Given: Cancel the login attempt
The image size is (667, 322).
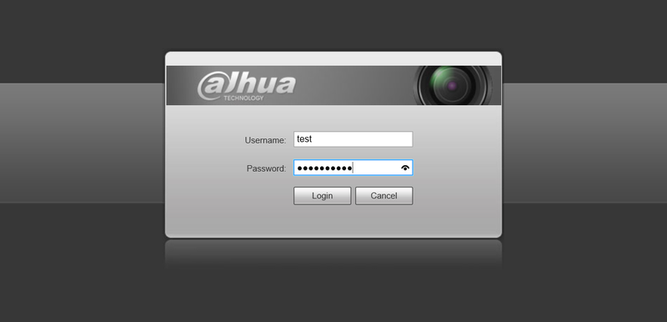Looking at the screenshot, I should pyautogui.click(x=384, y=196).
